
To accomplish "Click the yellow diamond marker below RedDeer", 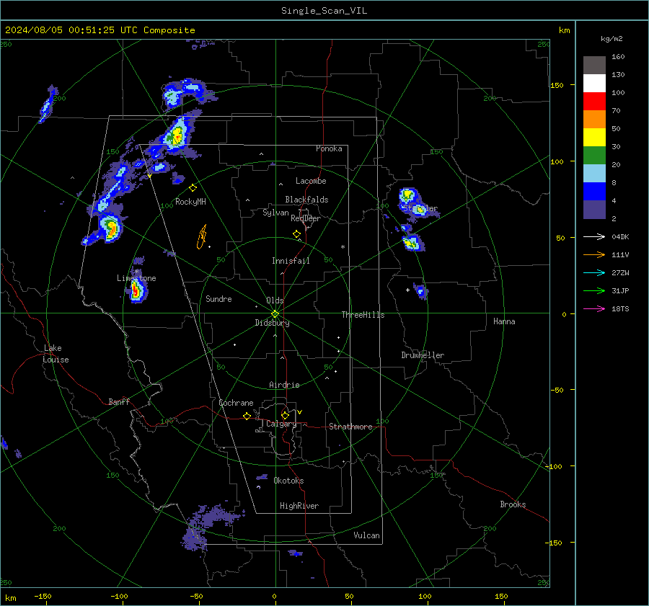I will pos(297,234).
